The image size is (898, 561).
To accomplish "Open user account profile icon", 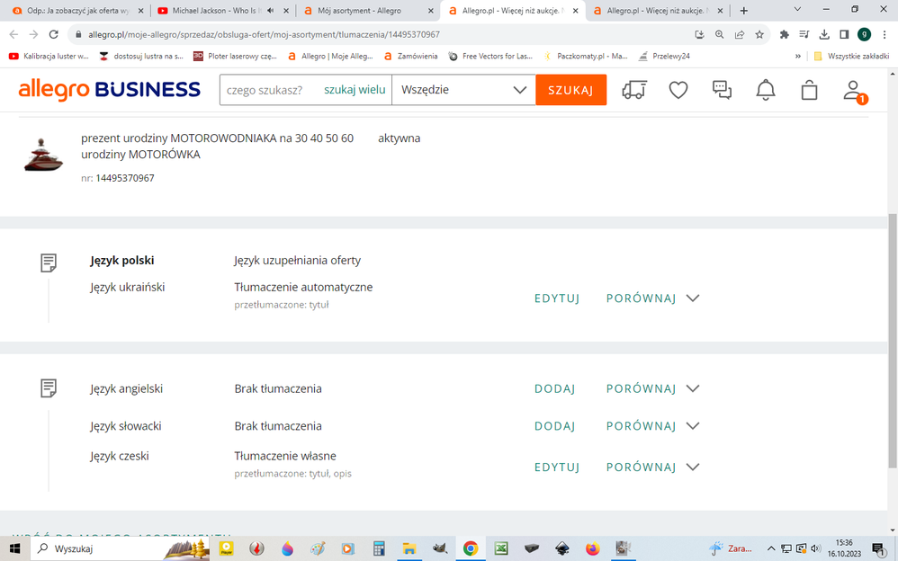I will coord(852,90).
